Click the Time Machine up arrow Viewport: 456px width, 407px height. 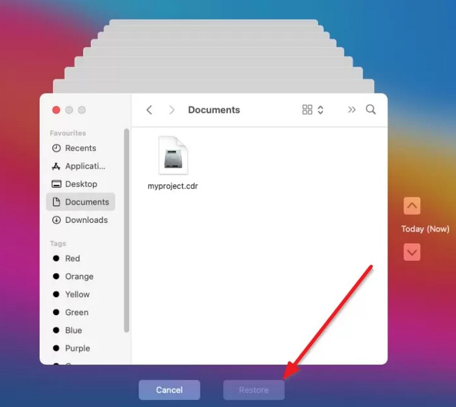pyautogui.click(x=411, y=206)
